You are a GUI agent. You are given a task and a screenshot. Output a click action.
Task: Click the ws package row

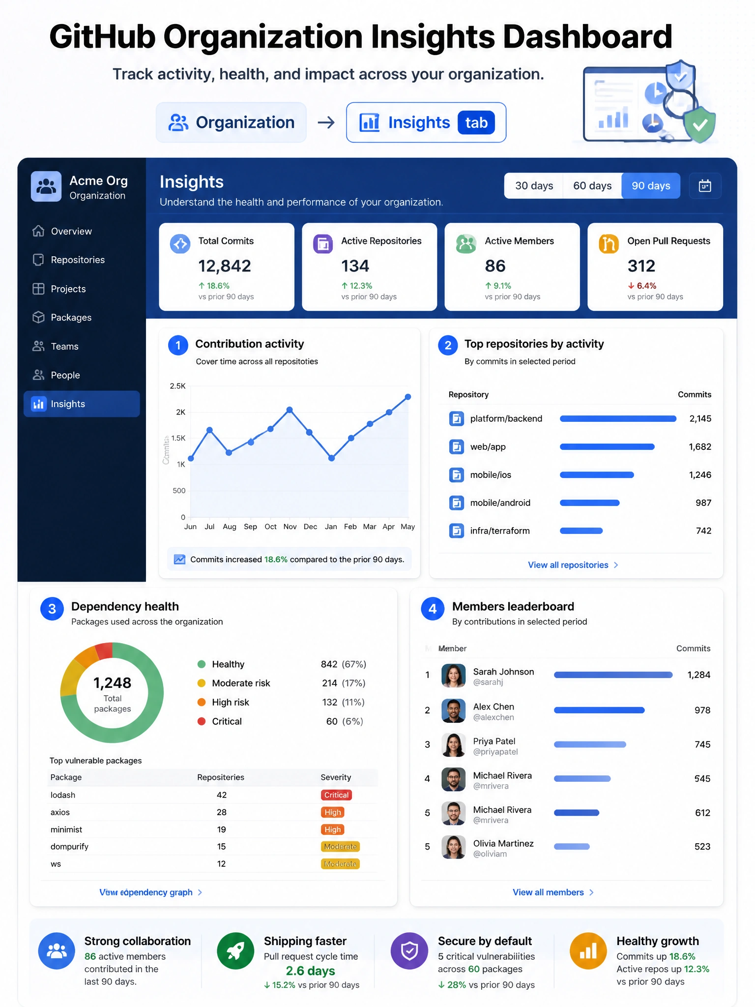point(213,864)
